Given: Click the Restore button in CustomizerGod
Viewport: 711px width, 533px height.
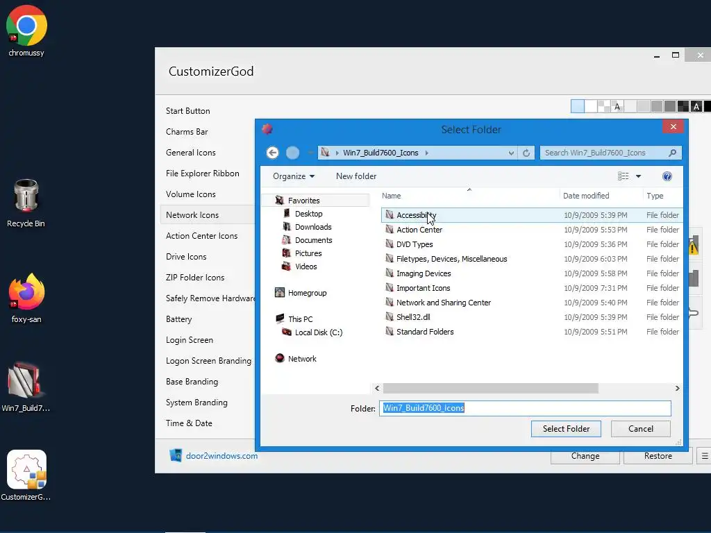Looking at the screenshot, I should 658,456.
